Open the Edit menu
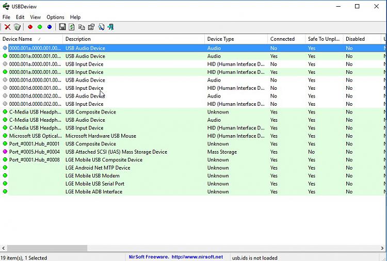Screen dimensions: 387x261 pos(20,17)
